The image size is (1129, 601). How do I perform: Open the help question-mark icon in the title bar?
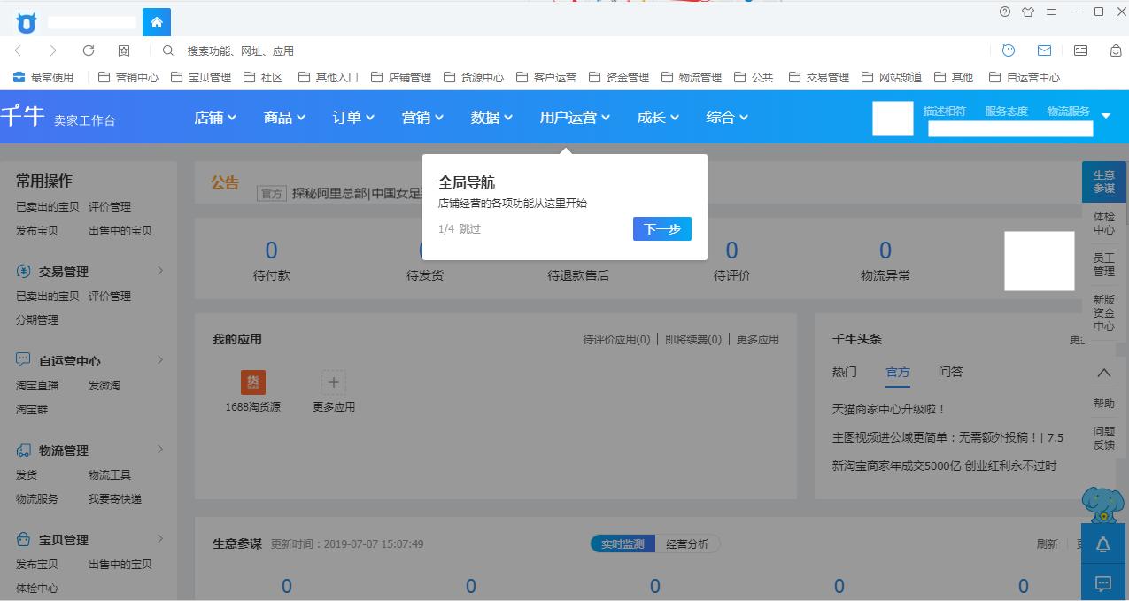point(1003,12)
